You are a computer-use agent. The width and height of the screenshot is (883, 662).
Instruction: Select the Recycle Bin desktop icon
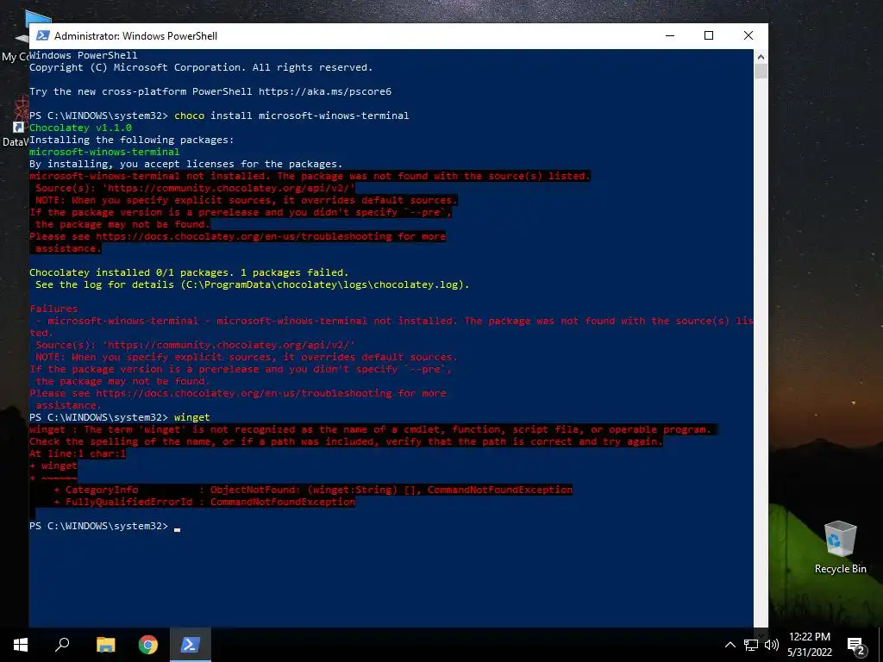[840, 546]
